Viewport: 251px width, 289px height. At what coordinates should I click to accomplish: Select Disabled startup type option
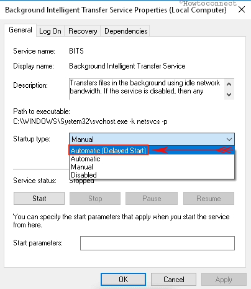click(152, 175)
